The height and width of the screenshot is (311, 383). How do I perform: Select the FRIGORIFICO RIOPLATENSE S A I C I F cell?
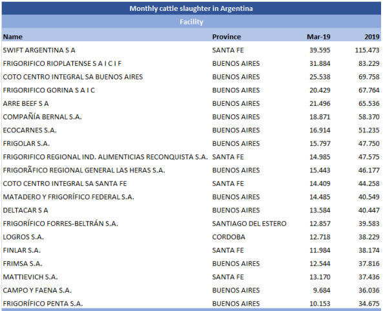coord(62,63)
